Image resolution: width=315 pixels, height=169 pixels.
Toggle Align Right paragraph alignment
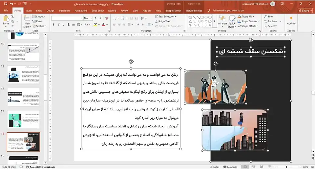coord(124,25)
